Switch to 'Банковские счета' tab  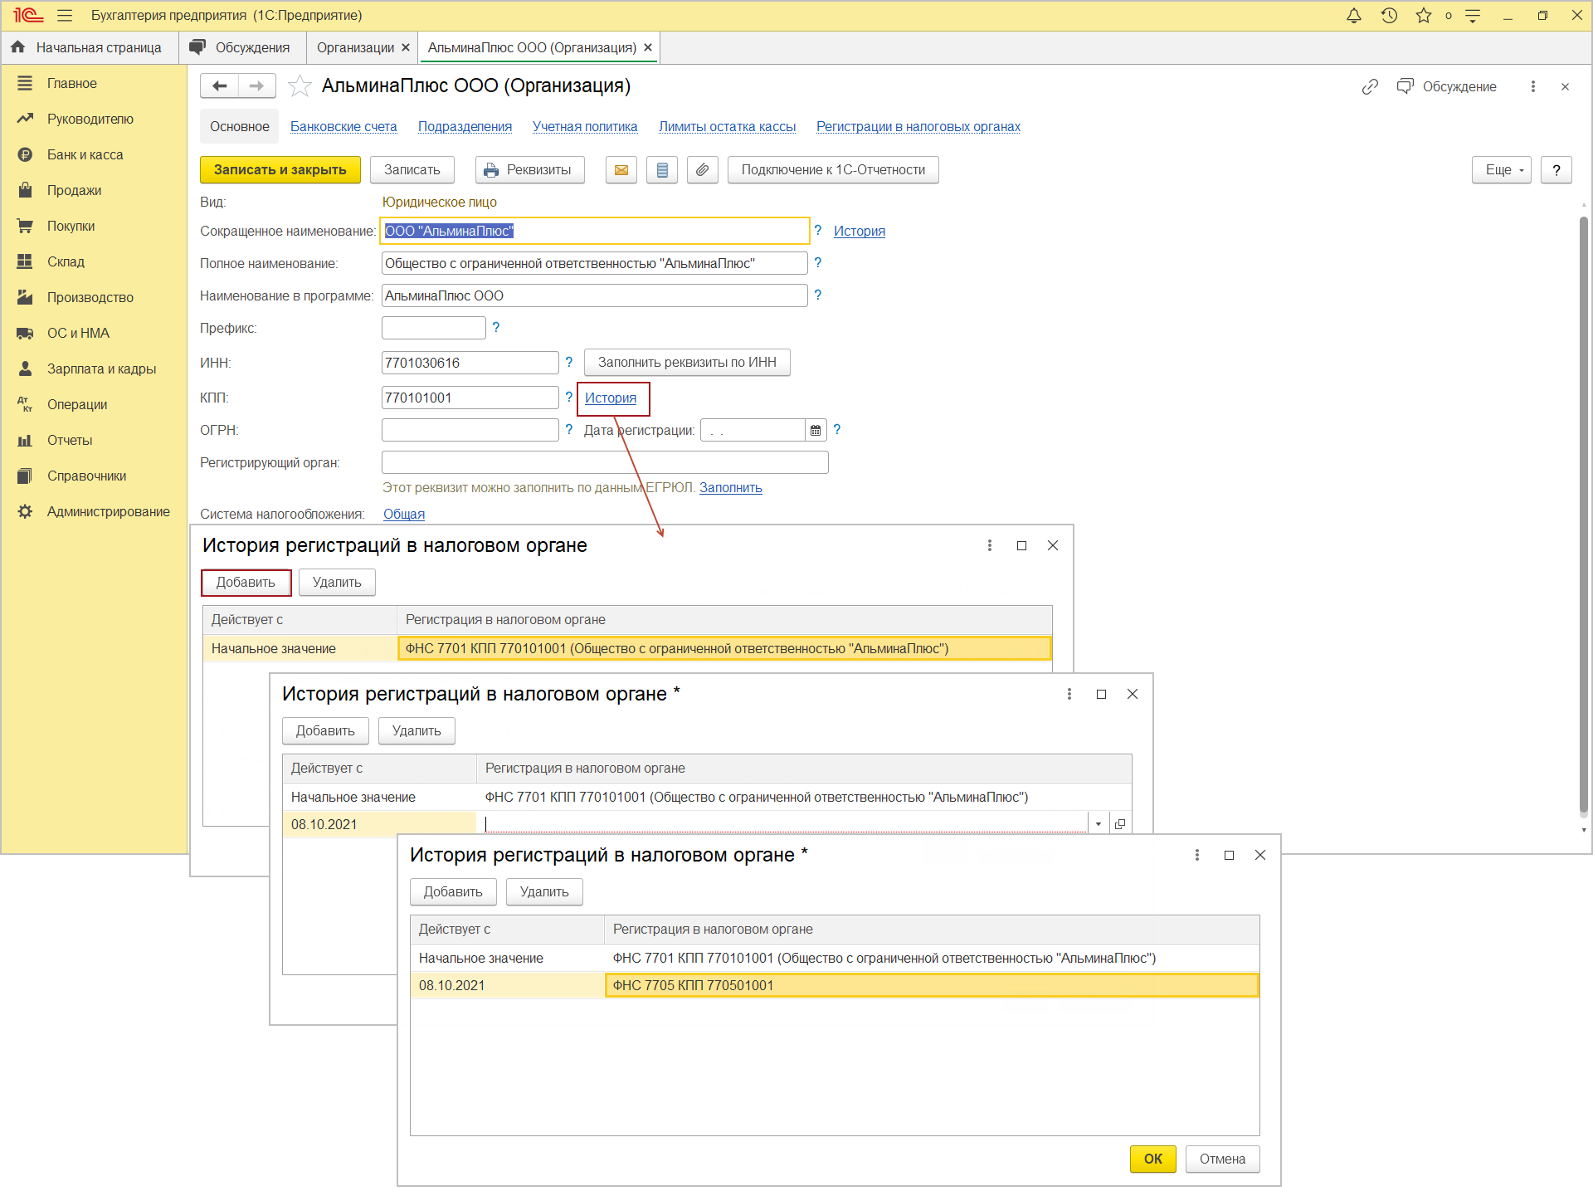point(343,126)
